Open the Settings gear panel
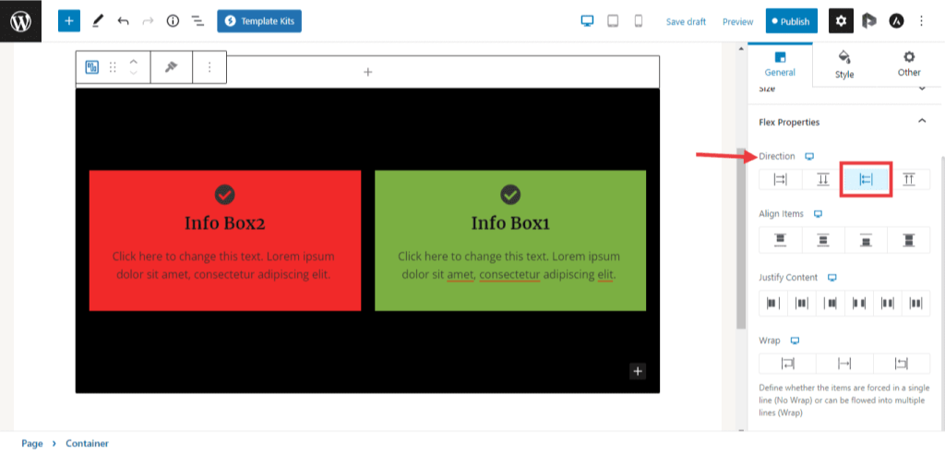The height and width of the screenshot is (455, 945). [x=841, y=20]
